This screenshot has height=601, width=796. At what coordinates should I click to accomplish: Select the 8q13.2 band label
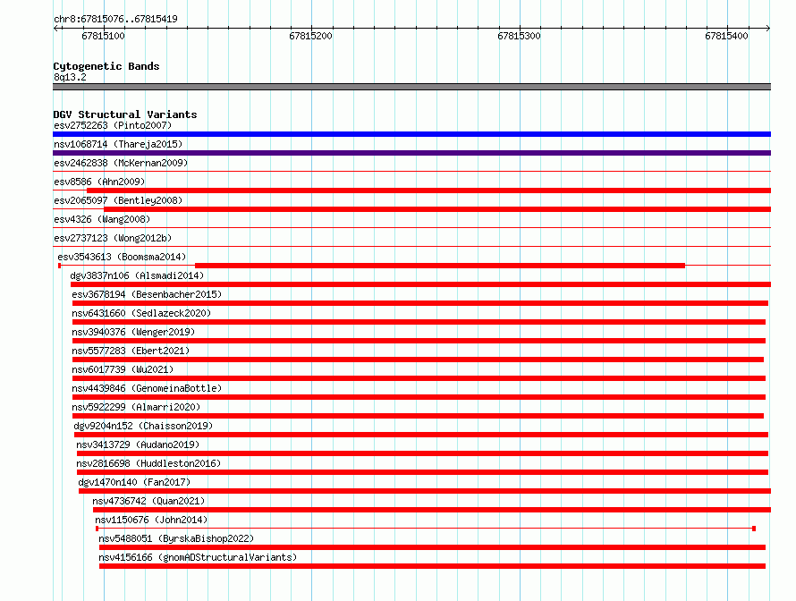point(70,77)
